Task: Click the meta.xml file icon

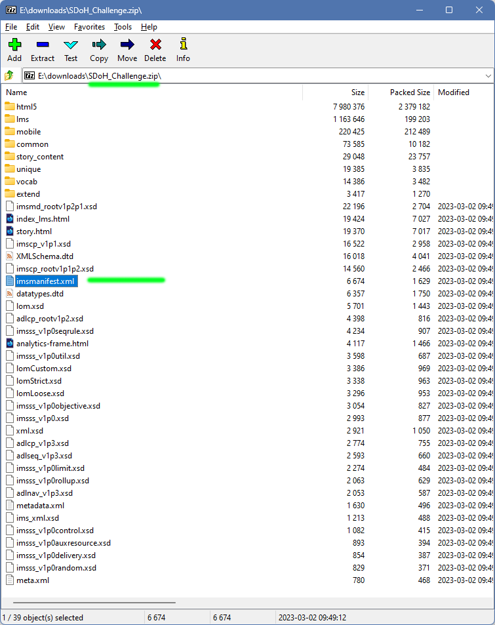Action: pos(10,580)
